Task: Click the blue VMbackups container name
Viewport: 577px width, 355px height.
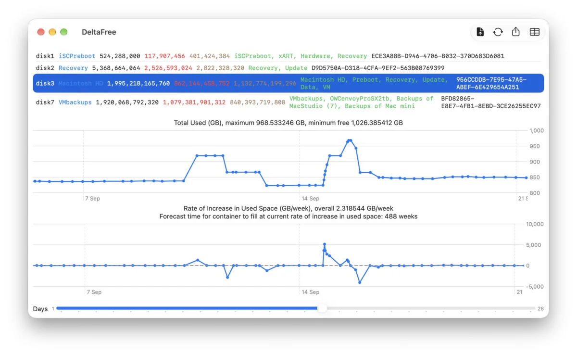Action: point(75,102)
